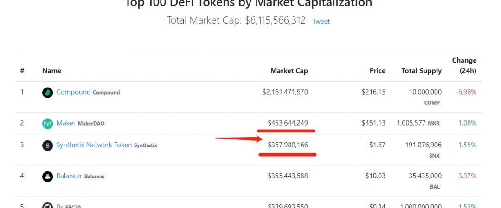The width and height of the screenshot is (501, 208).
Task: Sort table by Total Supply column header
Action: point(421,71)
